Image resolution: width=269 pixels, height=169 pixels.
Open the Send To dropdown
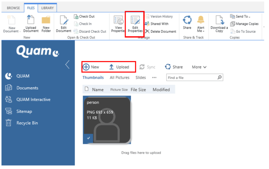pos(241,16)
